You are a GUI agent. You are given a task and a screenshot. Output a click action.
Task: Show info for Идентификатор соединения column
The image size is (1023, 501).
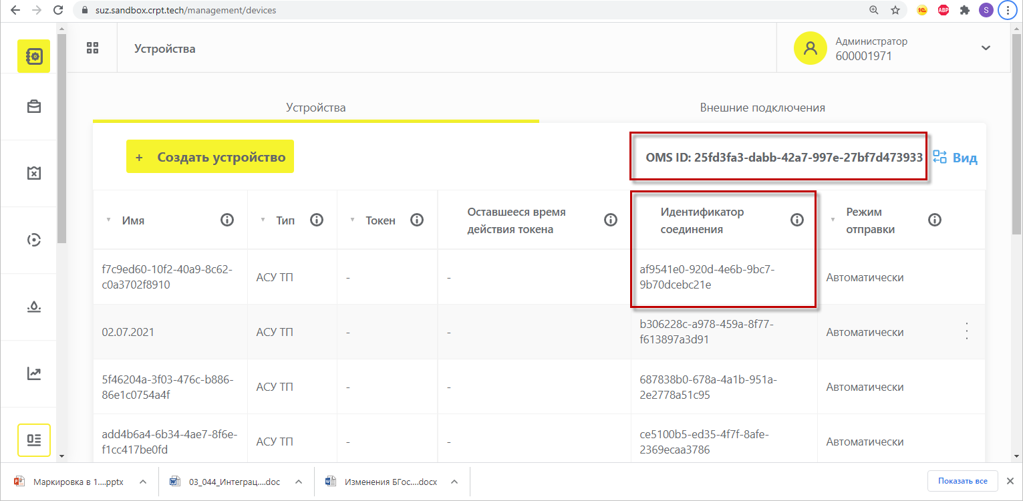tap(797, 220)
